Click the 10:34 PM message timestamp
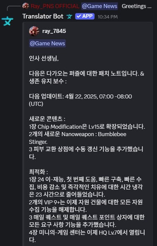 coord(108,17)
